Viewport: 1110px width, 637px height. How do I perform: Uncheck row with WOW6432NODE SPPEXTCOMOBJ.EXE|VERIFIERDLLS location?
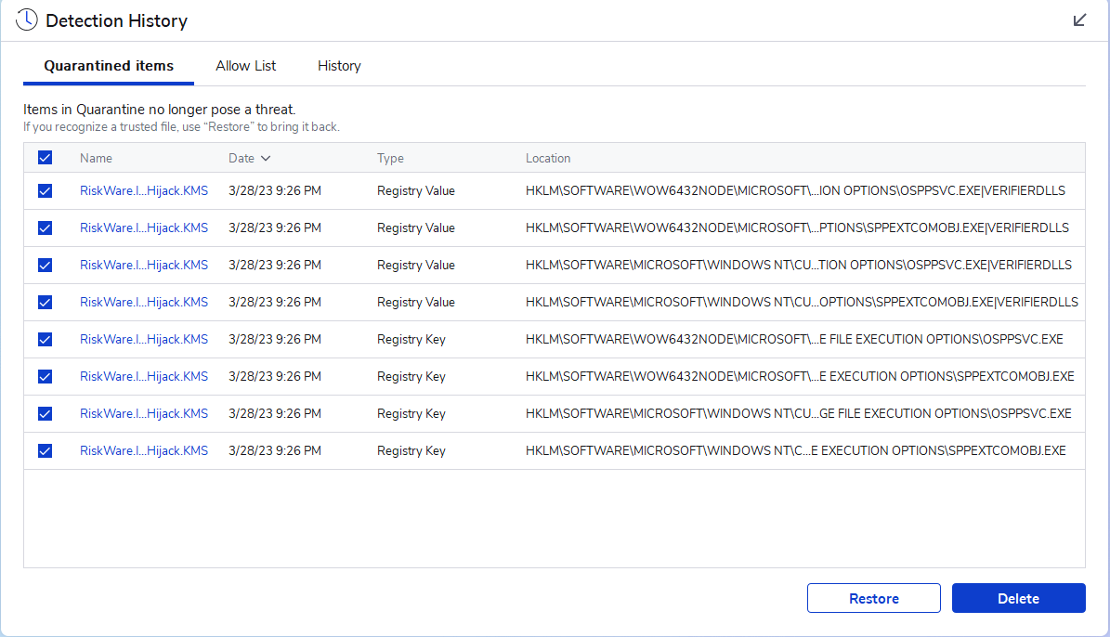[x=45, y=227]
